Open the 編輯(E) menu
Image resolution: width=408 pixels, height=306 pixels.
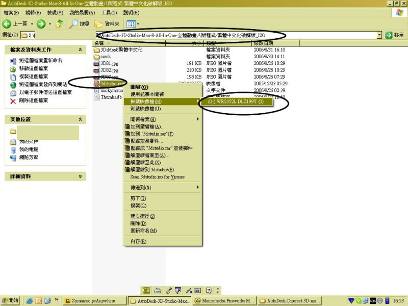[x=33, y=12]
